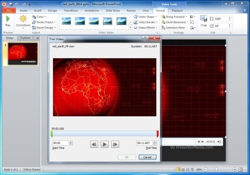Open the Corrections sun icon
The width and height of the screenshot is (250, 175).
point(23,19)
